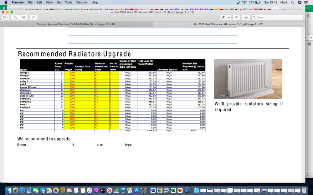Screen dimensions: 313x195
Task: Open the Share button in Preview toolbar
Action: [x=34, y=17]
